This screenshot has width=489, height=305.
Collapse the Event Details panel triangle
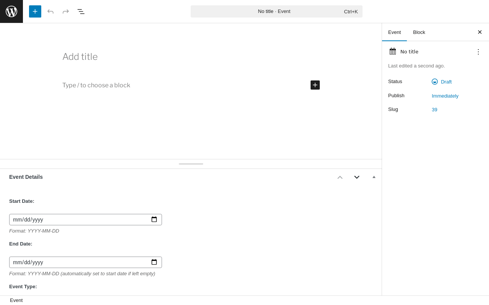click(x=374, y=177)
